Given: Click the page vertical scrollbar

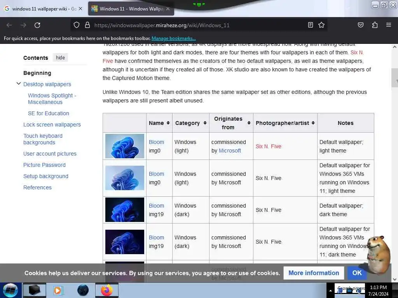Looking at the screenshot, I should [395, 78].
